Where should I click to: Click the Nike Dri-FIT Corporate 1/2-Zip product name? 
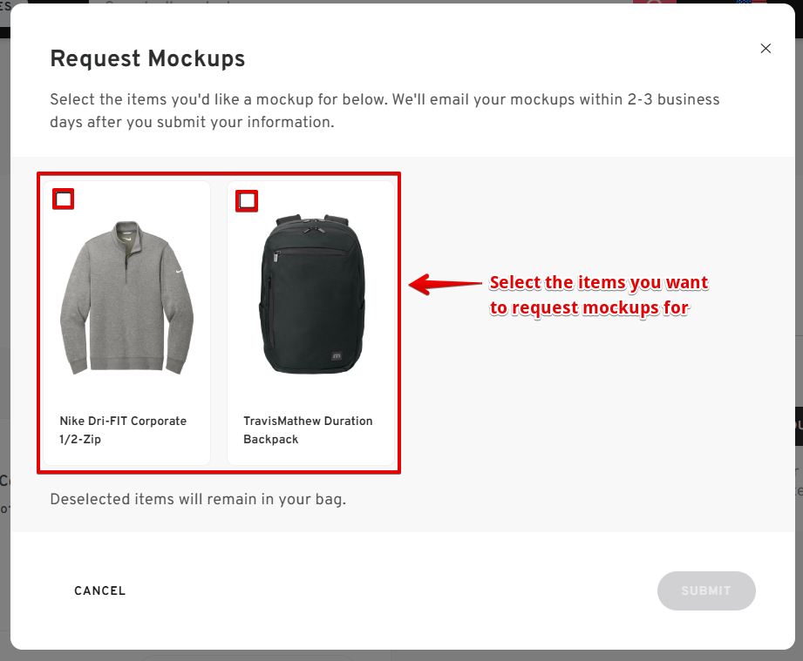[123, 430]
